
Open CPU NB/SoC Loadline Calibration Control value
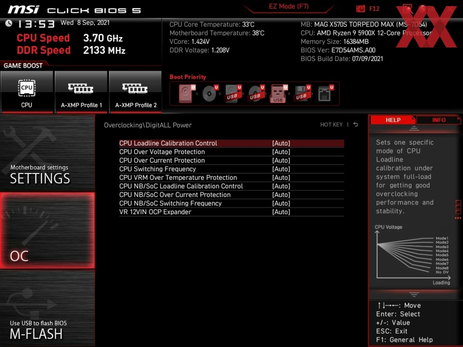[281, 186]
